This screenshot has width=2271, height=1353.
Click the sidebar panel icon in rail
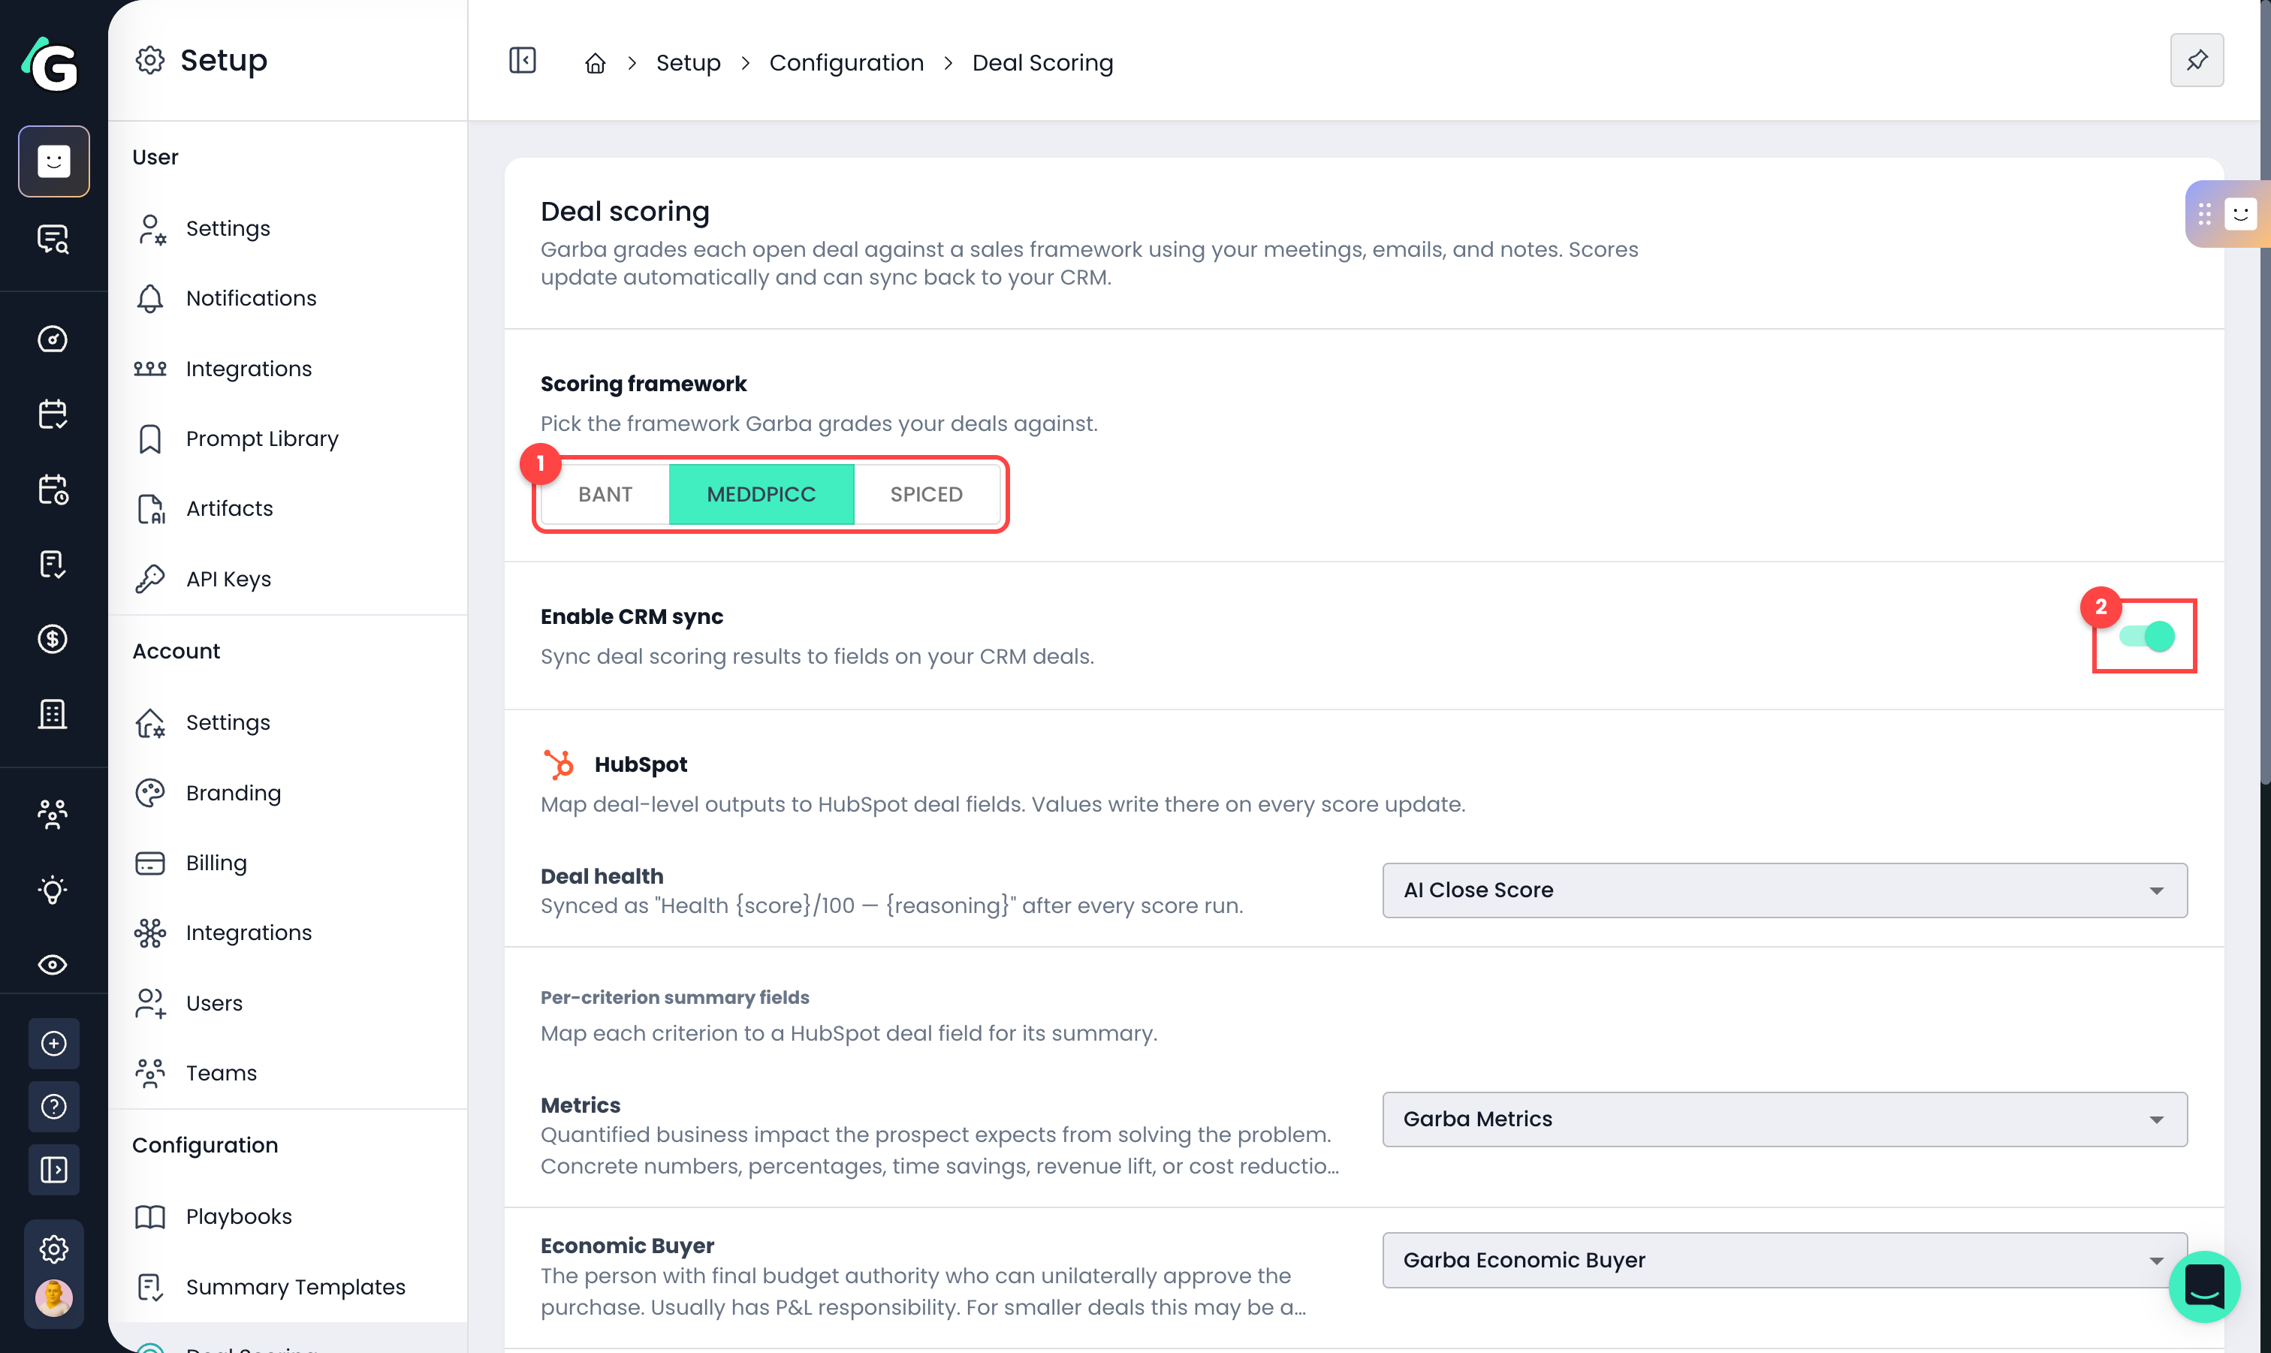pos(54,1170)
